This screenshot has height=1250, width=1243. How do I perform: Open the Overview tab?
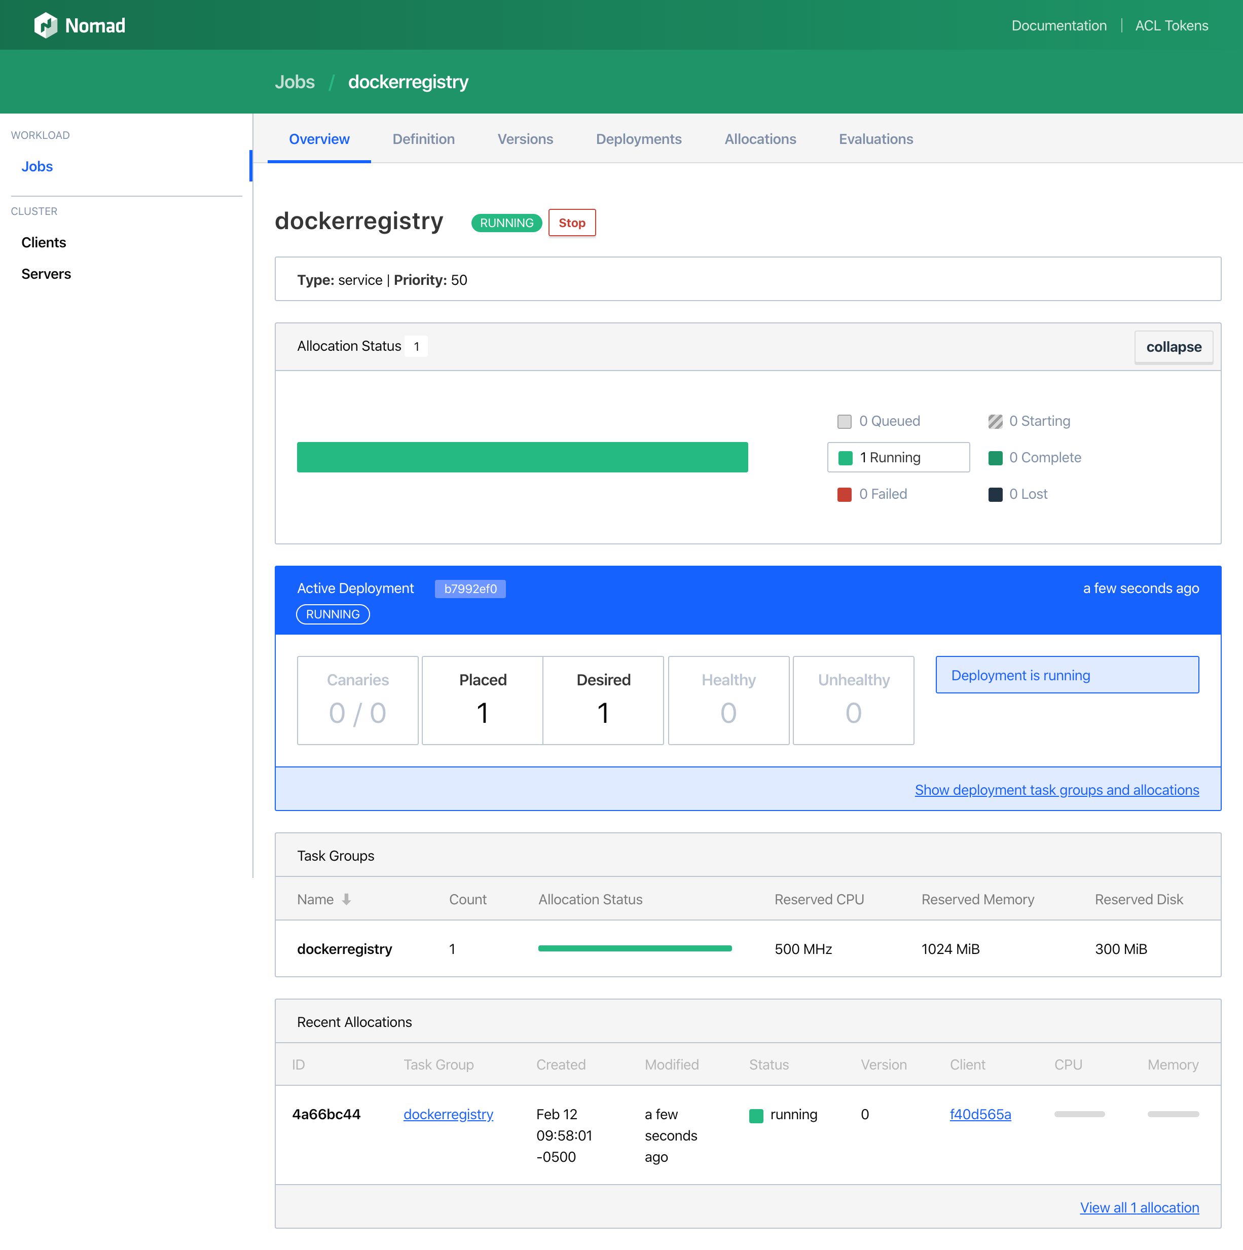319,139
